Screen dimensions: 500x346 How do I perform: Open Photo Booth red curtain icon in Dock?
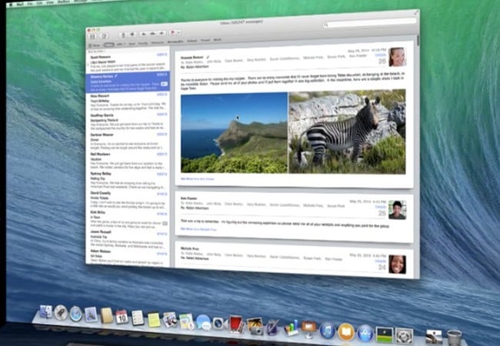click(236, 324)
